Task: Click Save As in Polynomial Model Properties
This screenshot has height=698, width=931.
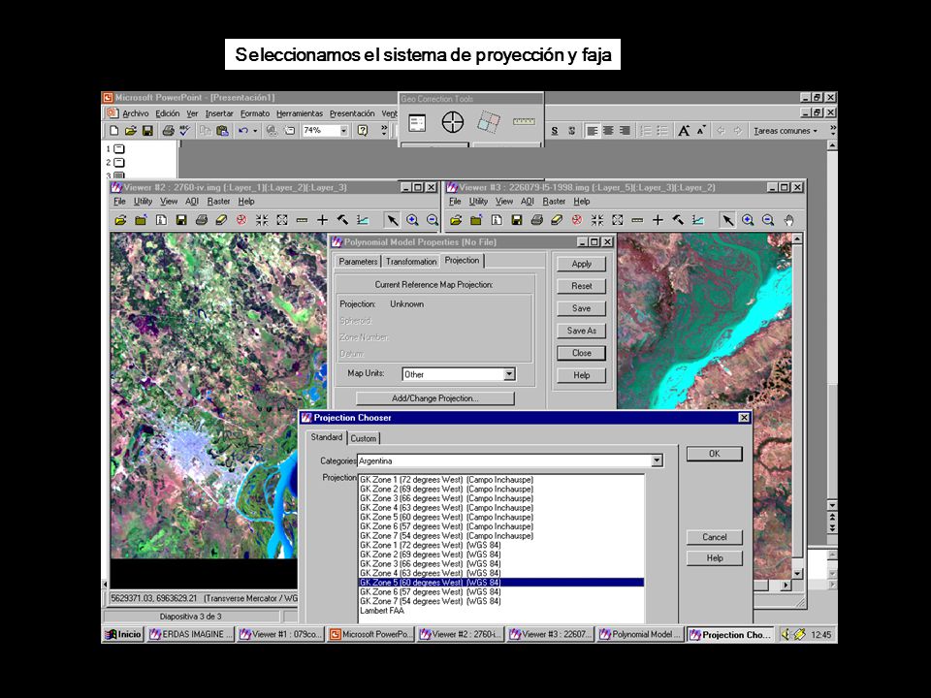Action: [x=581, y=331]
